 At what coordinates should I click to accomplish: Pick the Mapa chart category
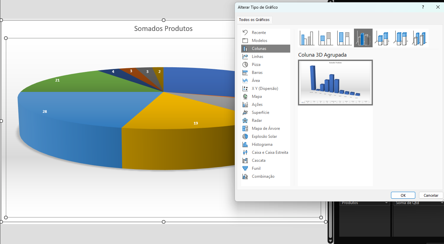[x=266, y=97]
